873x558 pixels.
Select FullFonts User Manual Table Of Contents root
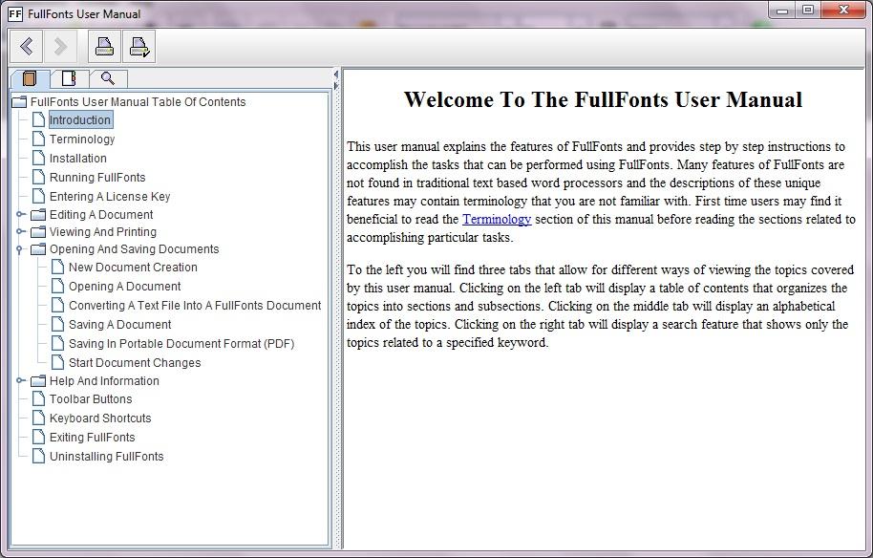click(x=138, y=102)
